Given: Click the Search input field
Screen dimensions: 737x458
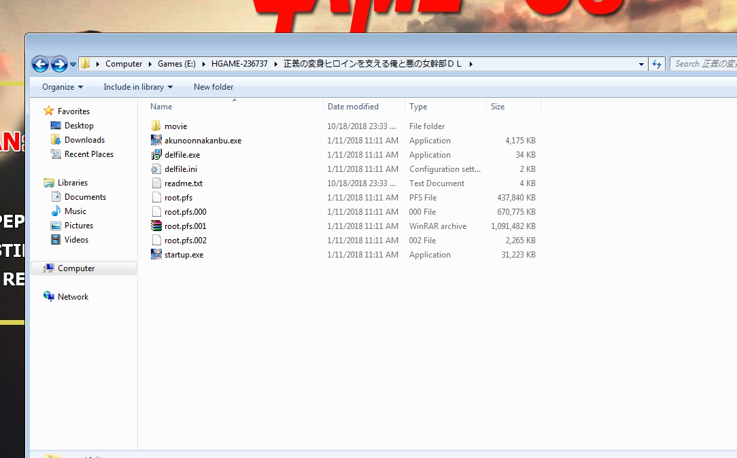Looking at the screenshot, I should (704, 64).
